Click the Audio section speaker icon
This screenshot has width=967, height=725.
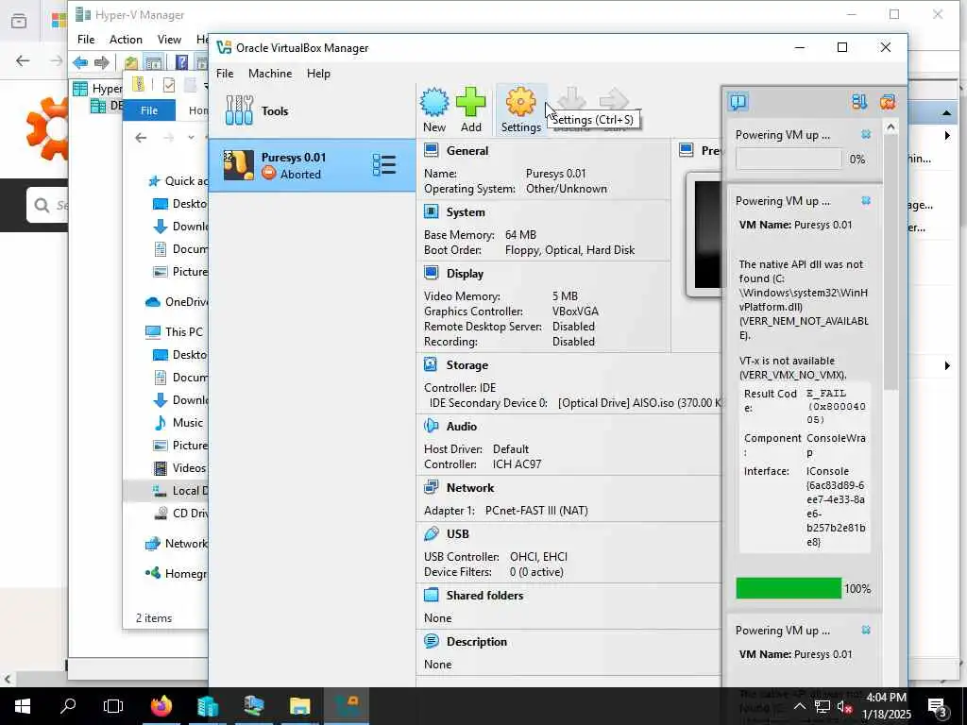pos(431,426)
